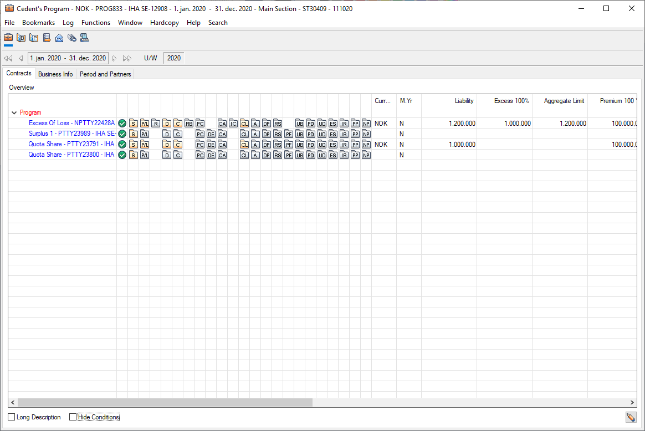This screenshot has height=431, width=645.
Task: Open Surplus 1 - PTTY23989 contract link
Action: click(72, 134)
